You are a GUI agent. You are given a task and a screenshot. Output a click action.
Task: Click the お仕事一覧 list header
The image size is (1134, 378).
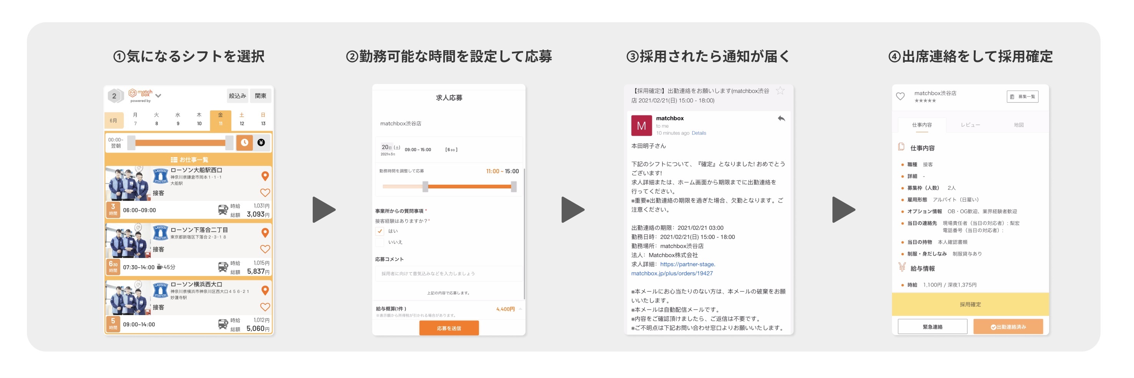click(189, 159)
